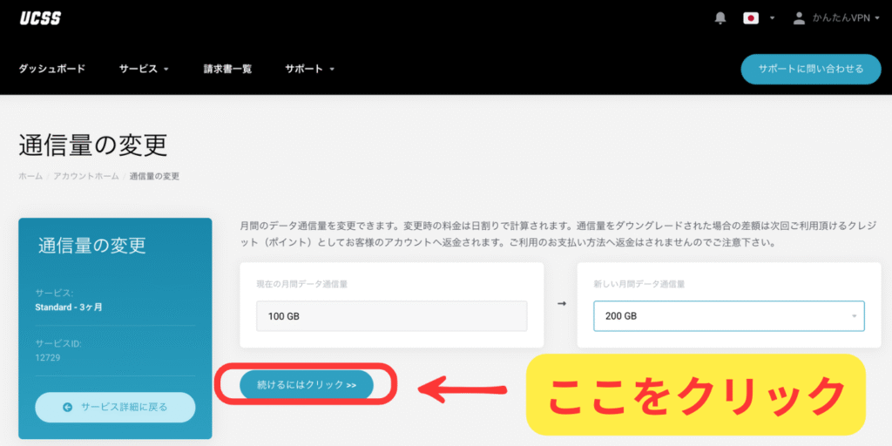Click the Japanese flag language icon
Image resolution: width=892 pixels, height=446 pixels.
(x=750, y=18)
